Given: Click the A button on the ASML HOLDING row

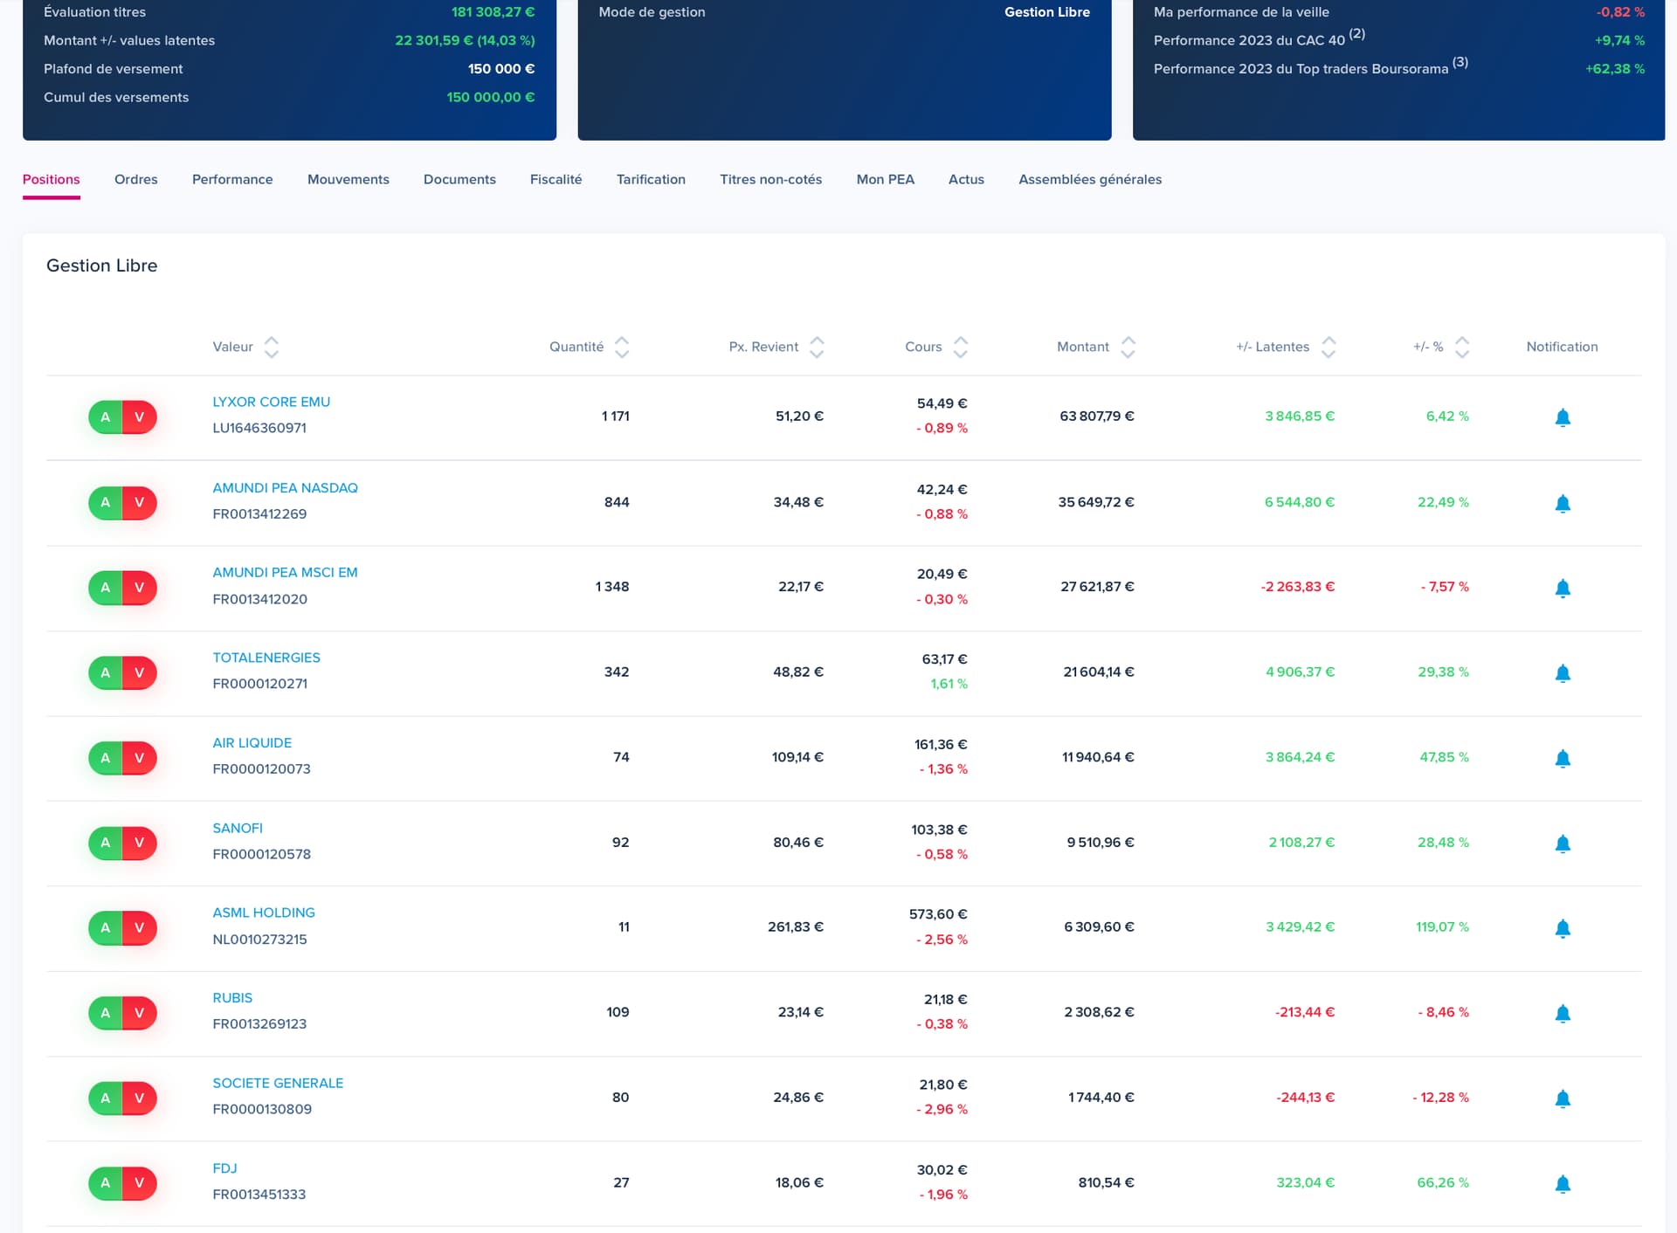Looking at the screenshot, I should point(106,927).
